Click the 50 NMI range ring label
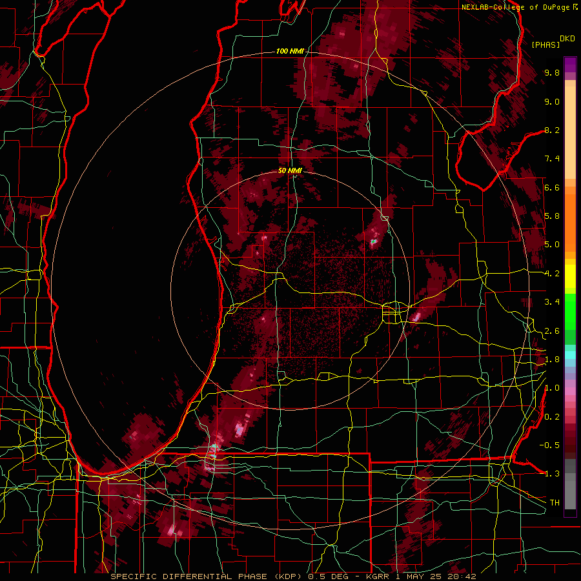This screenshot has height=581, width=581. [x=290, y=170]
